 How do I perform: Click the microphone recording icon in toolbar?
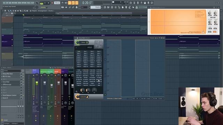coord(138,3)
